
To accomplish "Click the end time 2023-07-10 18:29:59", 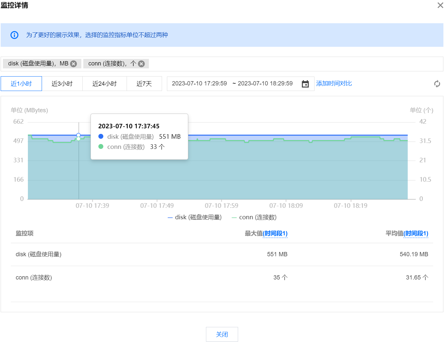I will click(265, 83).
